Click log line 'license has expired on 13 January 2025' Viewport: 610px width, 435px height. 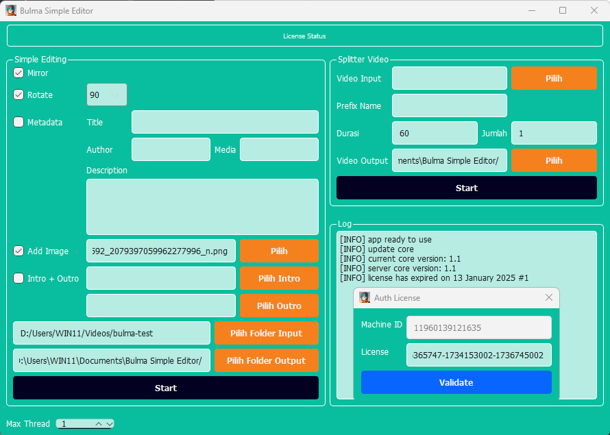(434, 278)
